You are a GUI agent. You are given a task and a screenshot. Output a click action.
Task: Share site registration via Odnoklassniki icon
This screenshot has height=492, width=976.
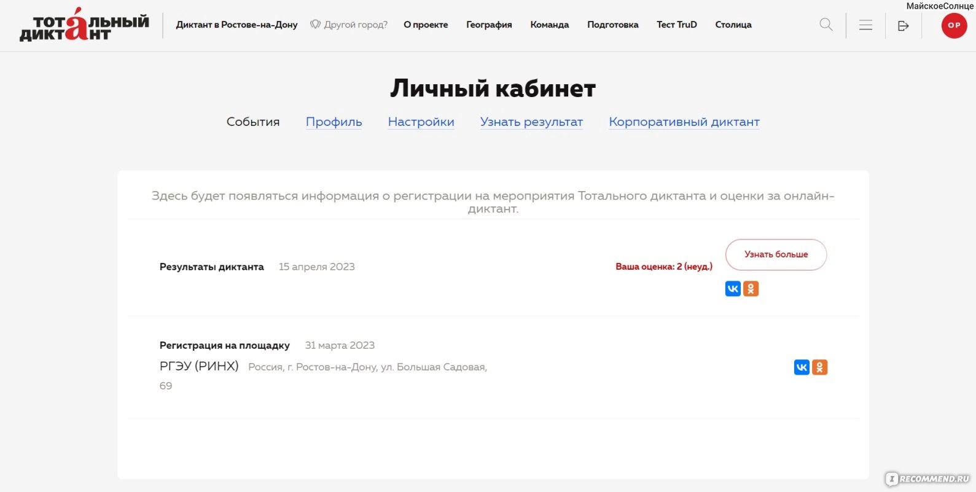coord(820,367)
